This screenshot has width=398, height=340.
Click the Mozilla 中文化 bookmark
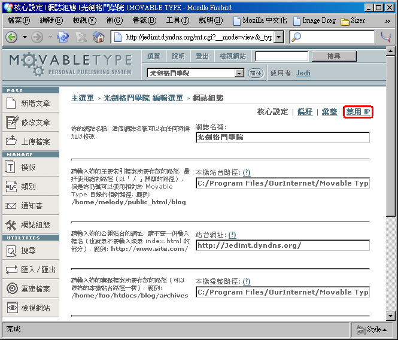pos(260,20)
